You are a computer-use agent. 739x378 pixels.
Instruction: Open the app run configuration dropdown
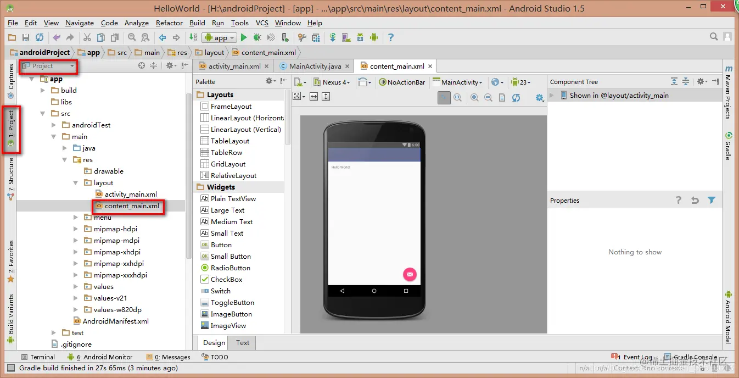(x=219, y=38)
